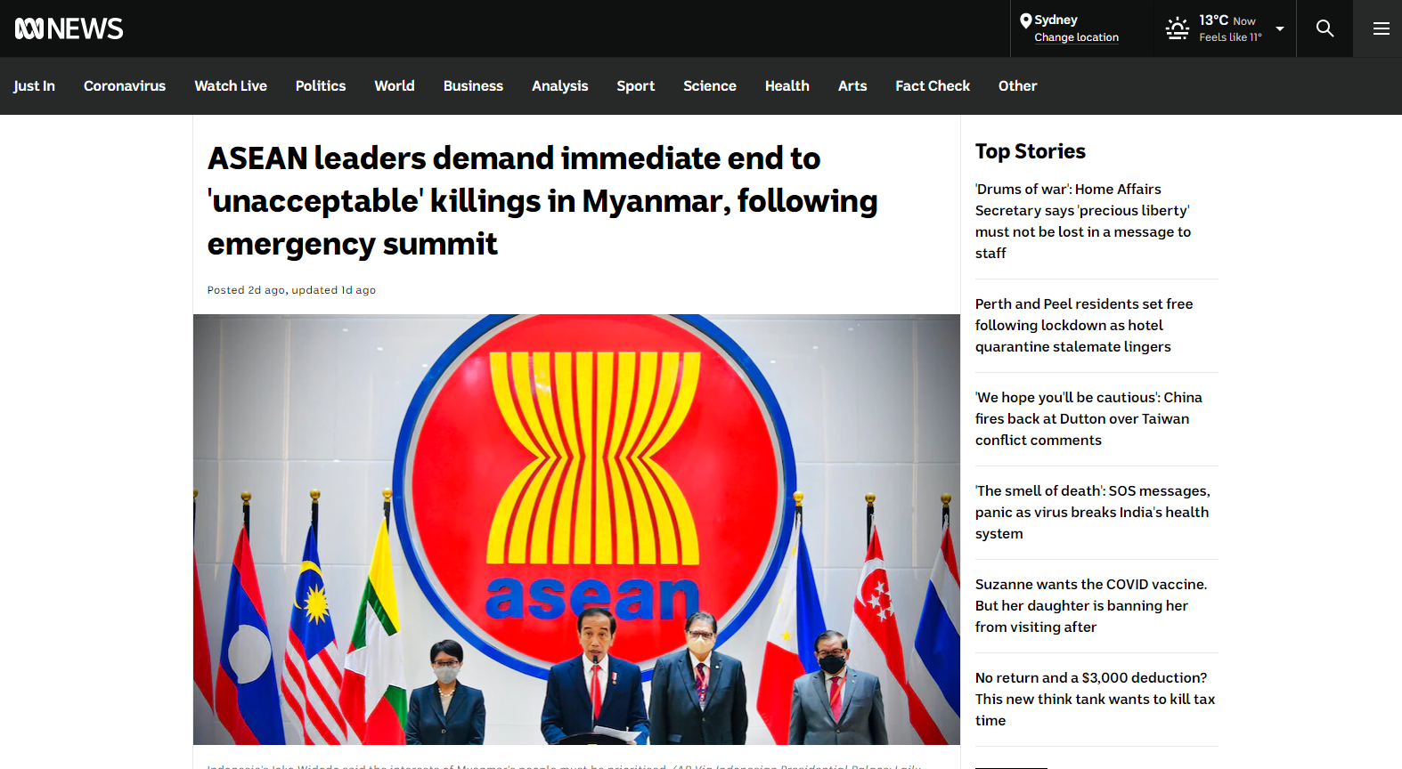Click the Sydney location label

(x=1056, y=20)
